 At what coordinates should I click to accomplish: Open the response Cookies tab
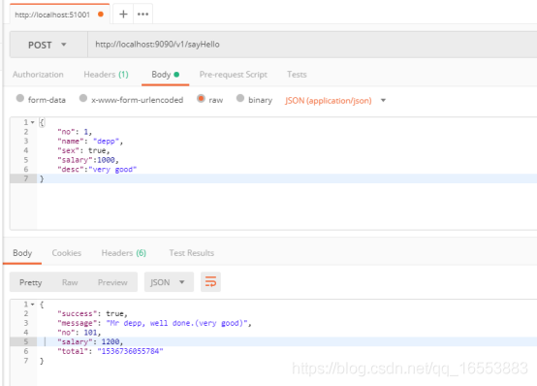[67, 253]
